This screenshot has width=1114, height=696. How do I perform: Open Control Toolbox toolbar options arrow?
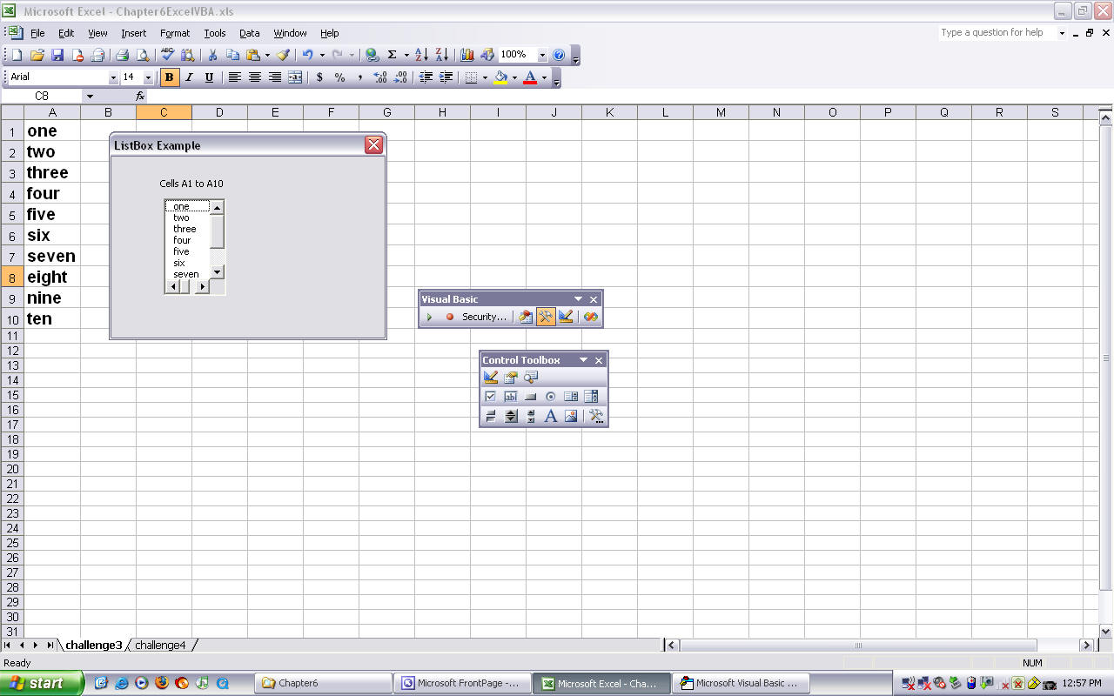[583, 360]
